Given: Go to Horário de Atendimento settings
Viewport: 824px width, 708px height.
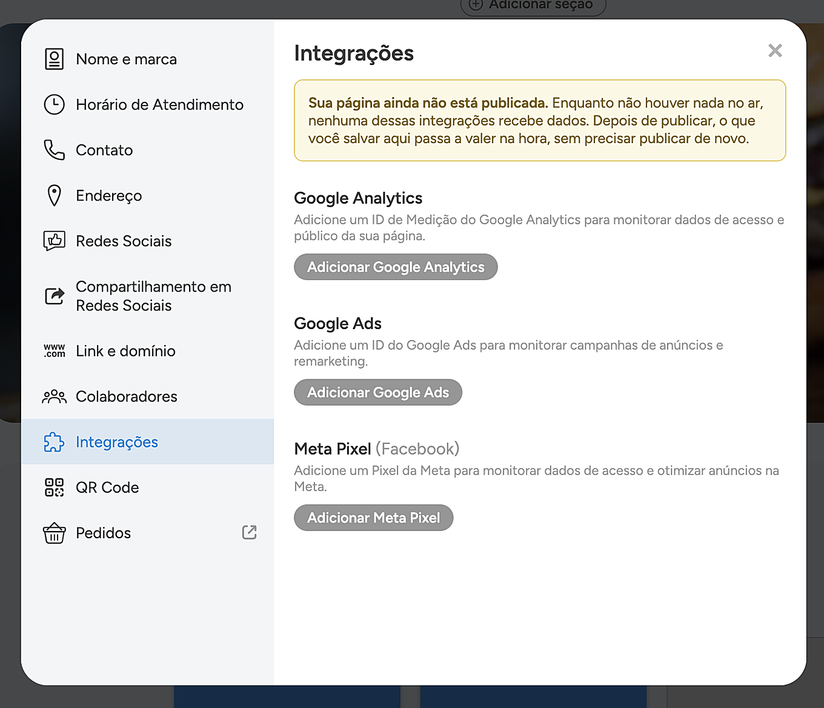Looking at the screenshot, I should 147,104.
